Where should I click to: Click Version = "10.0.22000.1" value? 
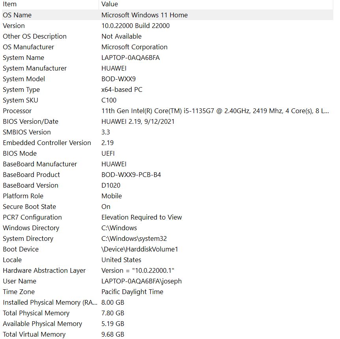(138, 270)
